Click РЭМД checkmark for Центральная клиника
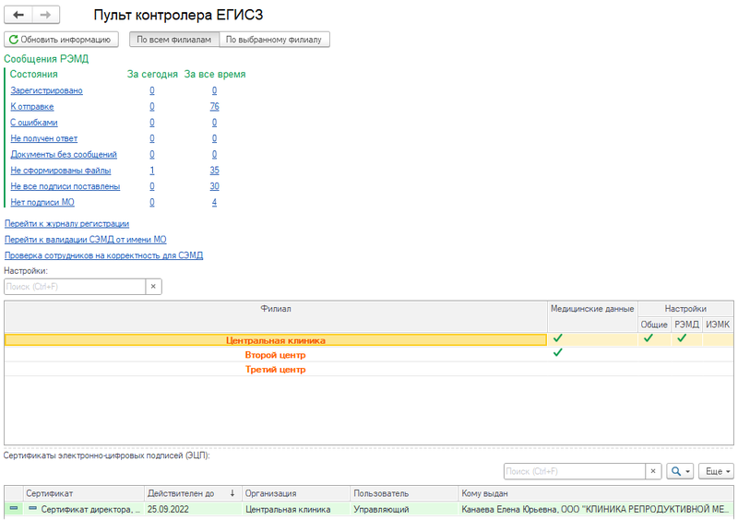This screenshot has height=520, width=738. 682,337
